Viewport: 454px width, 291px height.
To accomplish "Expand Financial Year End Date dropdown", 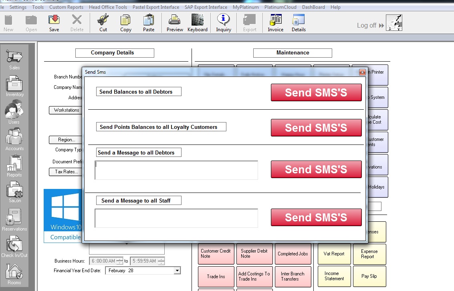I will pos(177,271).
